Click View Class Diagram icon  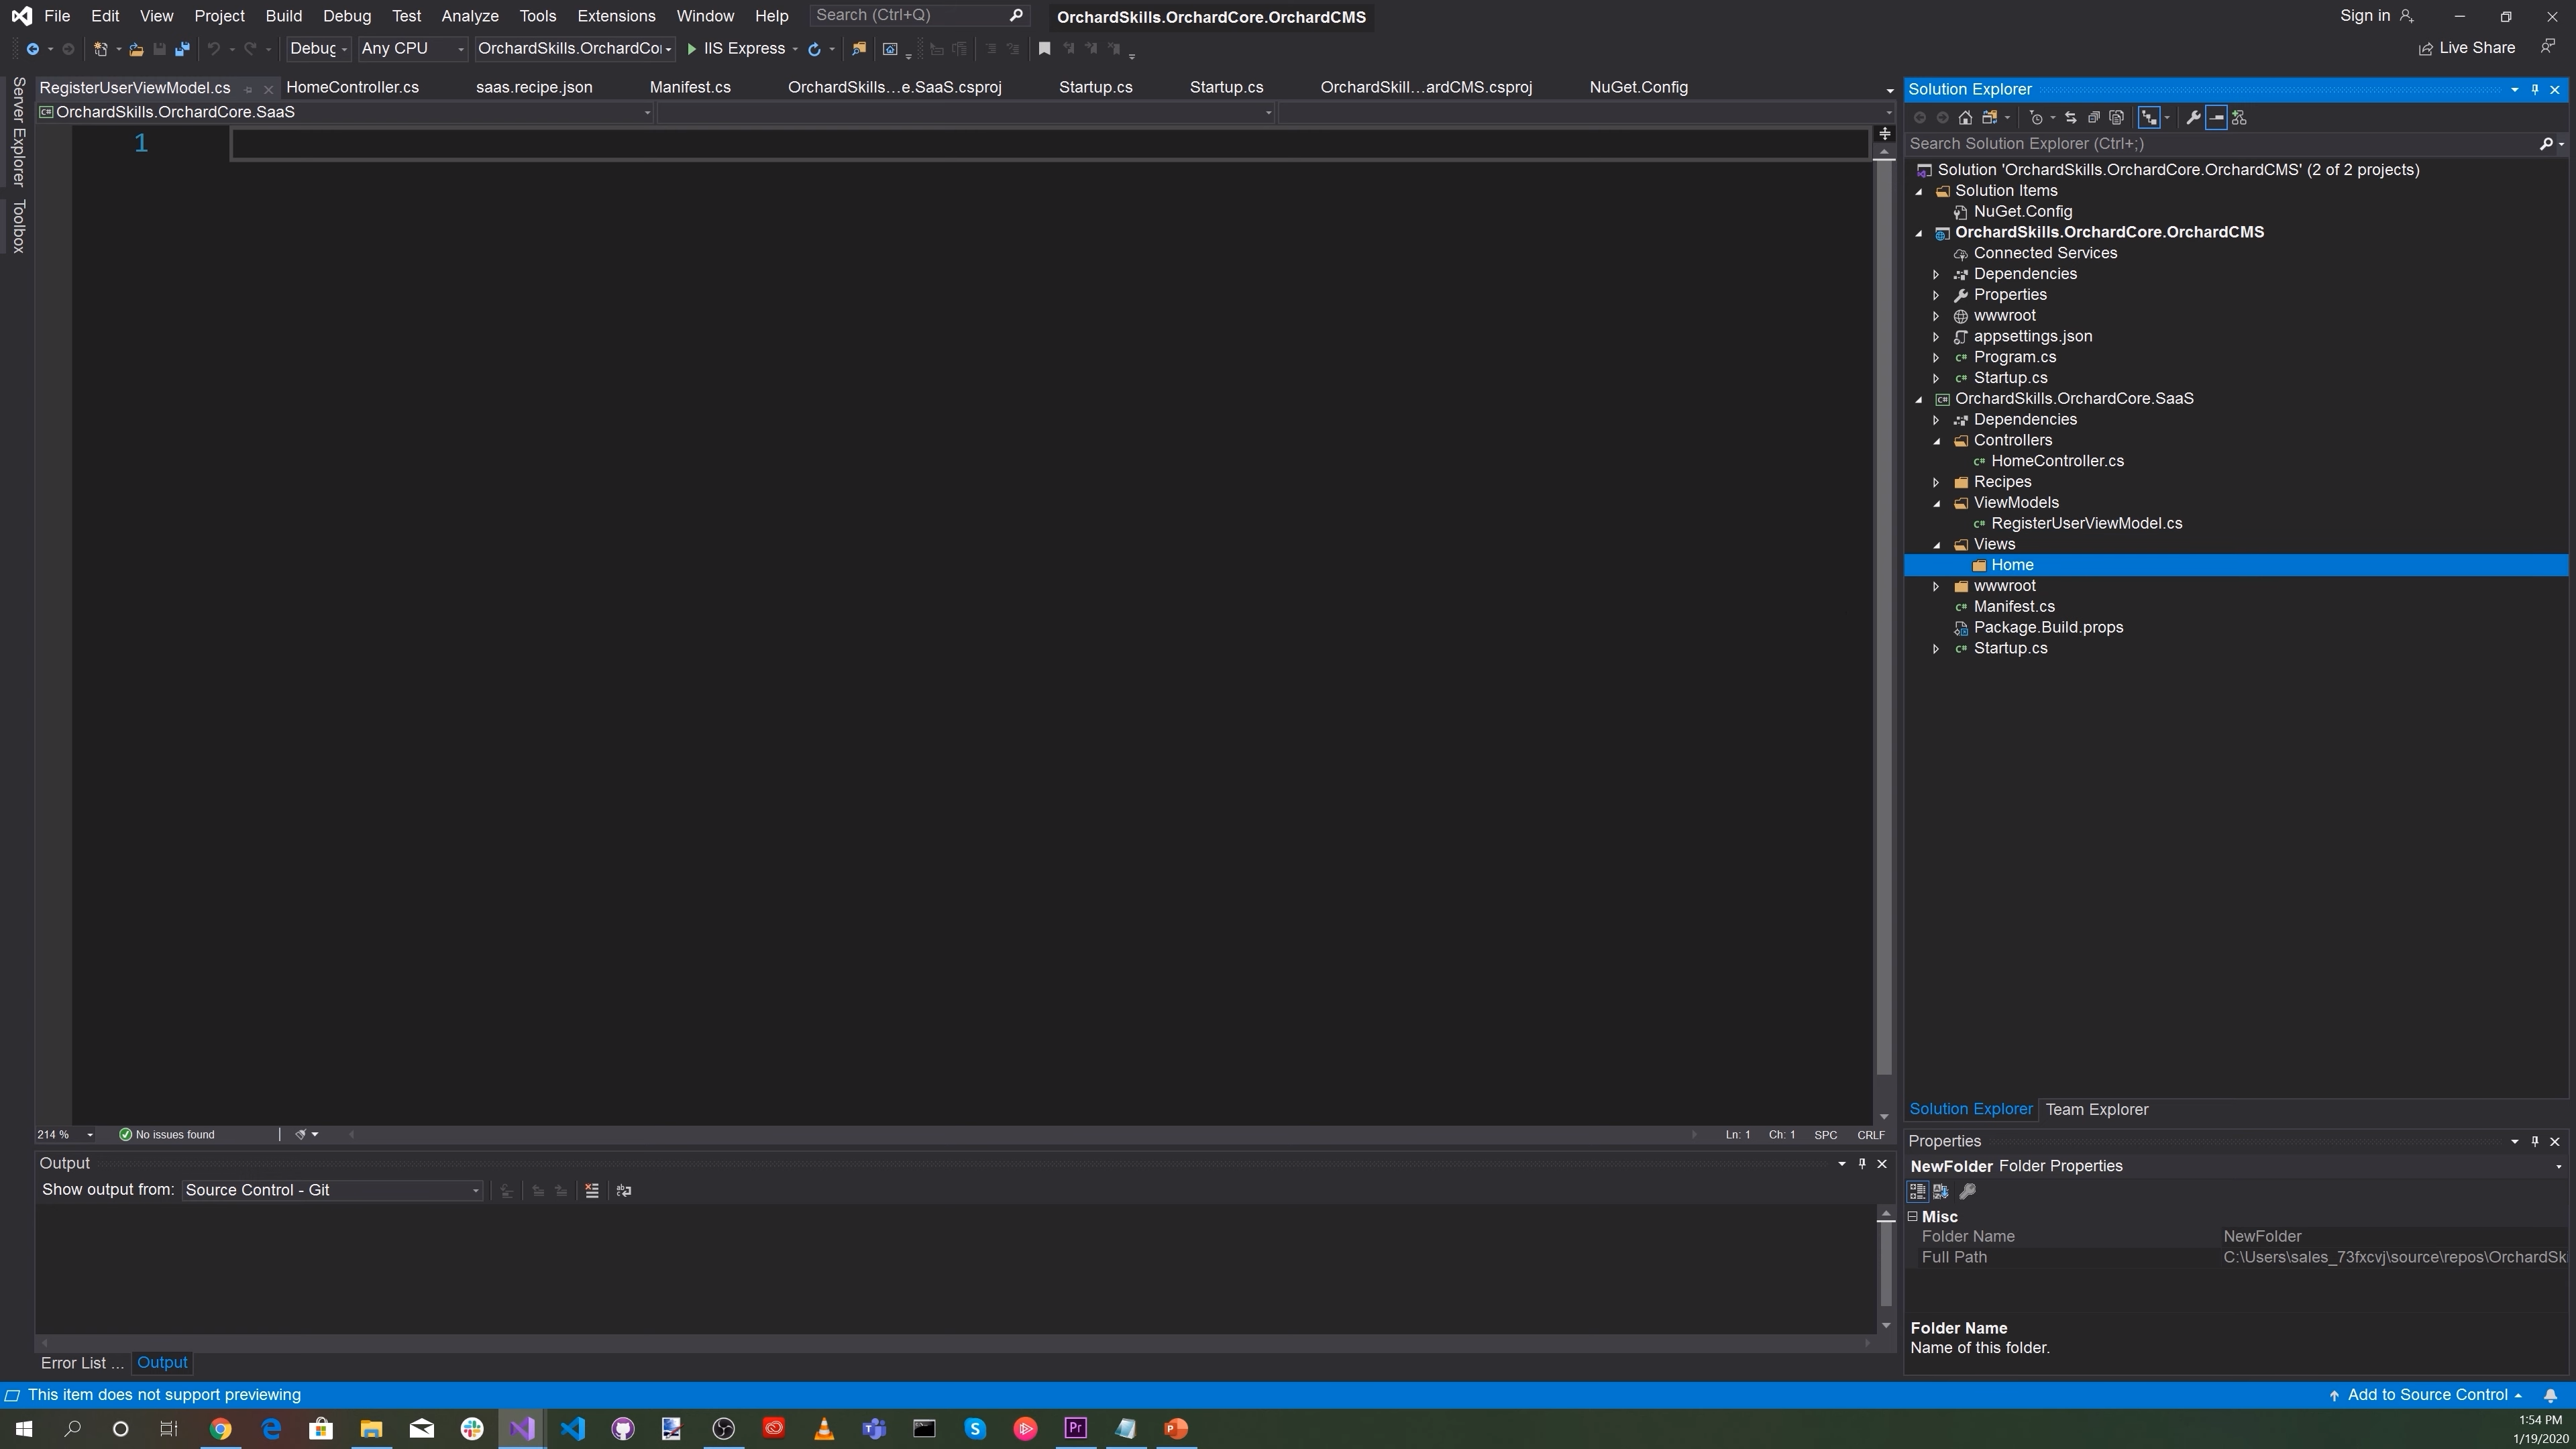tap(2239, 118)
